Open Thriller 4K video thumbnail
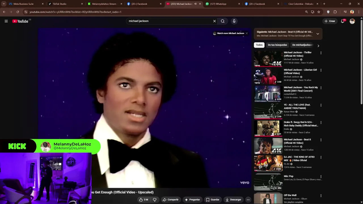This screenshot has height=204, width=363. click(268, 59)
